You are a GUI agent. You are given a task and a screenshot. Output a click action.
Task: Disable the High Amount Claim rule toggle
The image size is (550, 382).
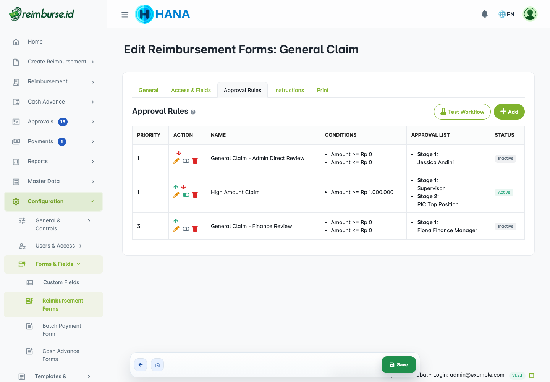(186, 195)
